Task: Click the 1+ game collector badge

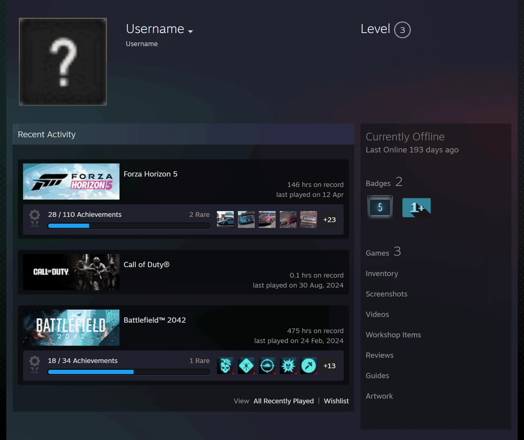Action: pyautogui.click(x=416, y=208)
